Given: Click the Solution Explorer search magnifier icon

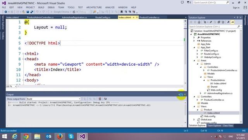Looking at the screenshot, I should pos(239,26).
